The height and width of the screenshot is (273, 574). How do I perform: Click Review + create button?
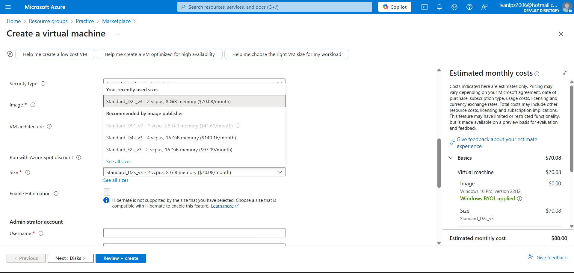click(x=121, y=258)
